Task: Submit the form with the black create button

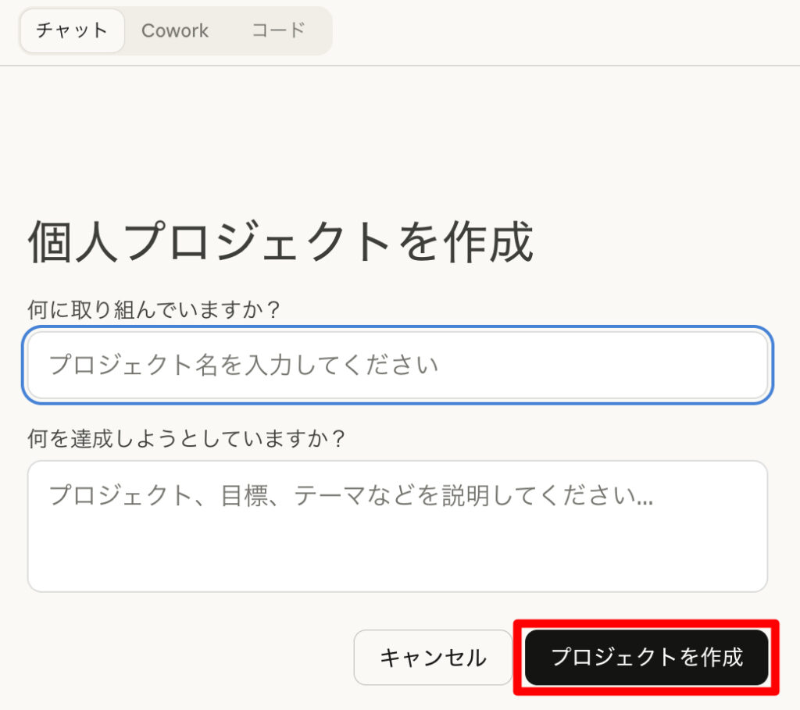Action: 647,658
